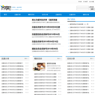The width and height of the screenshot is (95, 95).
Task: Click the 登录 login button
Action: (92, 9)
